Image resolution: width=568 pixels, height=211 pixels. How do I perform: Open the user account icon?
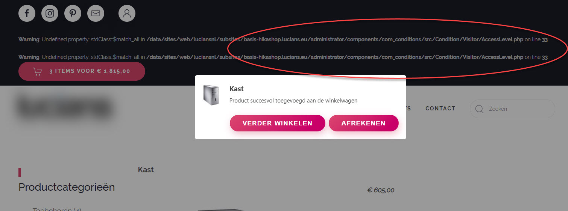(x=127, y=14)
